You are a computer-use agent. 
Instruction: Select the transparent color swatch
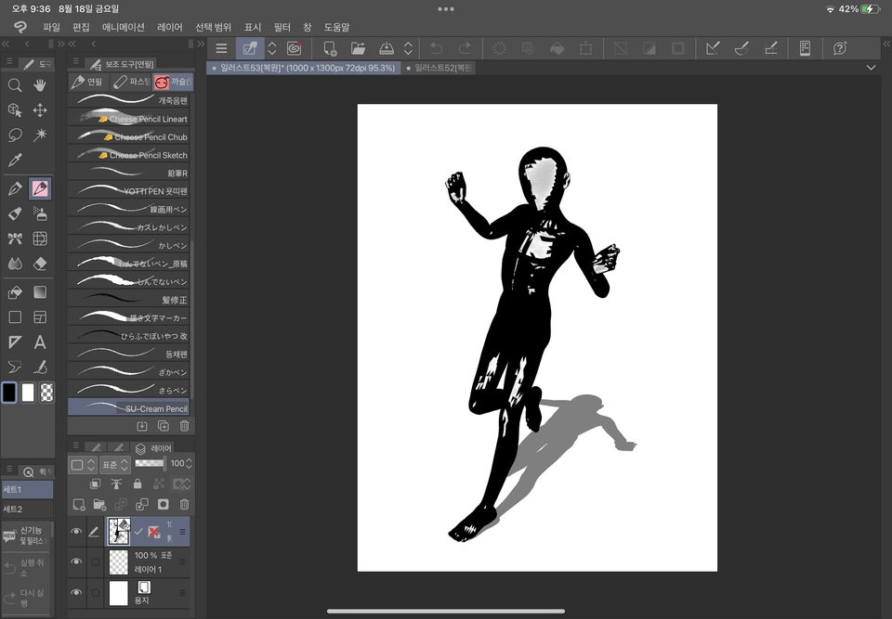47,393
